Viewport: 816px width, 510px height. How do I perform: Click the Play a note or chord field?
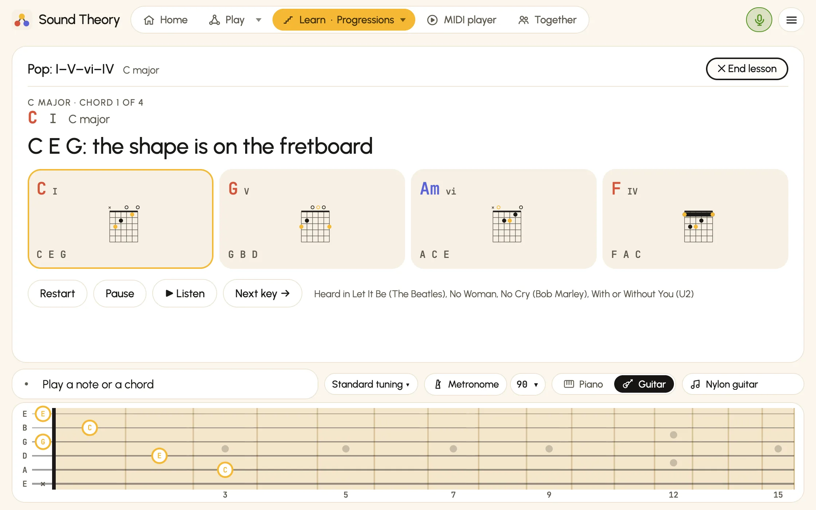coord(165,384)
